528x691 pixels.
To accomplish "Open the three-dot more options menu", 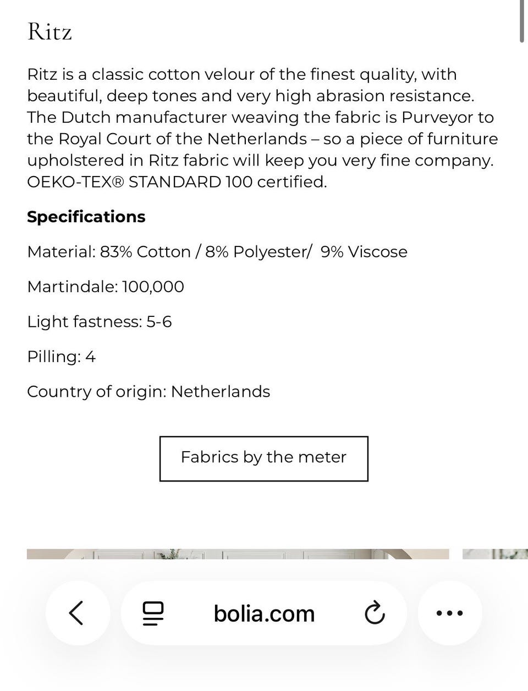I will pos(450,613).
